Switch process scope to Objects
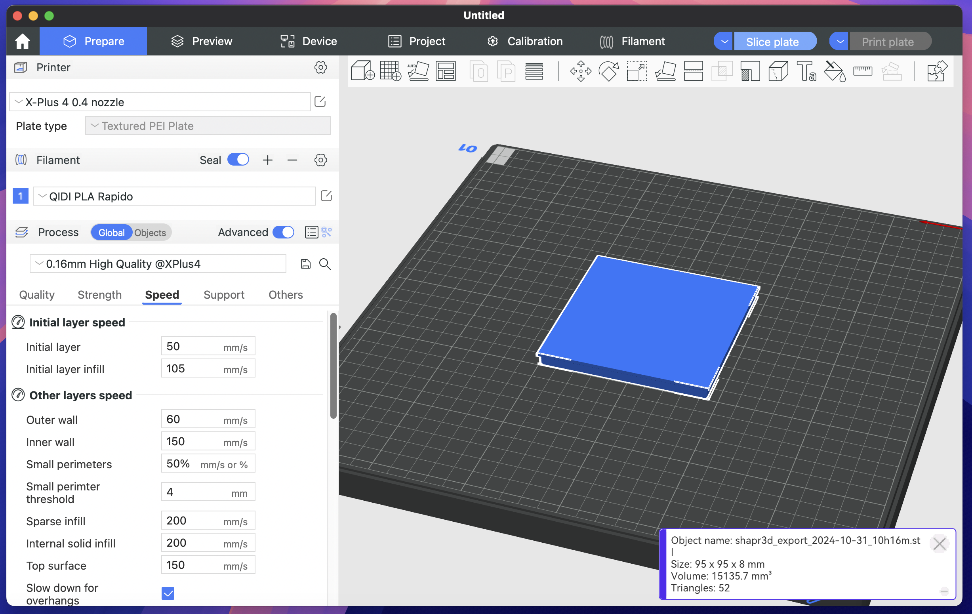The width and height of the screenshot is (972, 614). tap(150, 233)
